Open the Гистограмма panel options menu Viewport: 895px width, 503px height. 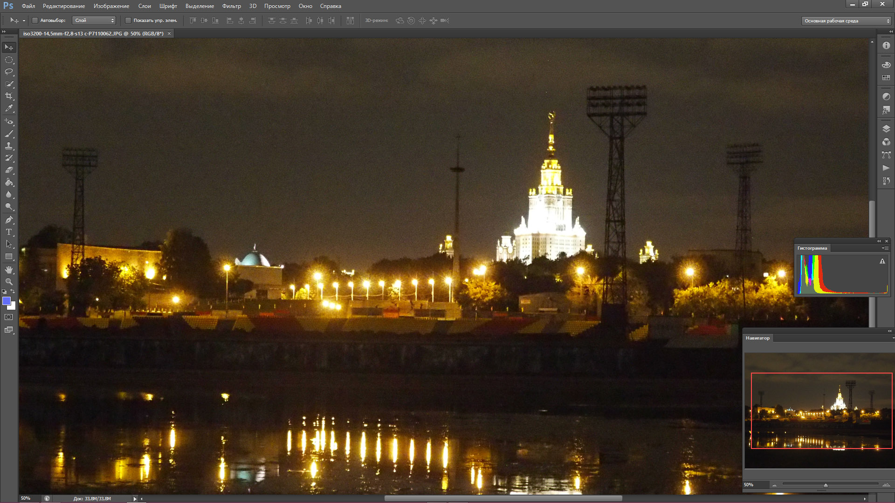(x=885, y=248)
